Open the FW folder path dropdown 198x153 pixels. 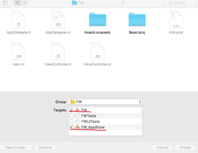click(x=97, y=3)
